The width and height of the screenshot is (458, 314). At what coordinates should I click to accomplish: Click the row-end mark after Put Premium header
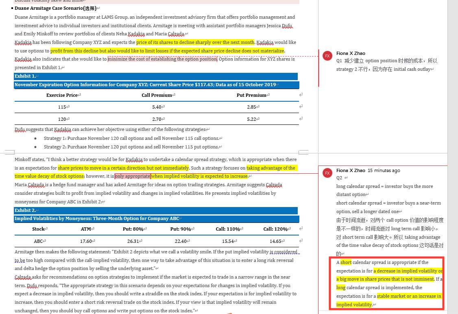click(x=301, y=95)
